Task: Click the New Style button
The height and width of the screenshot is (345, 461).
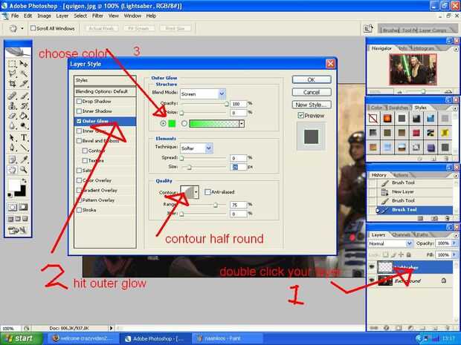Action: [312, 105]
